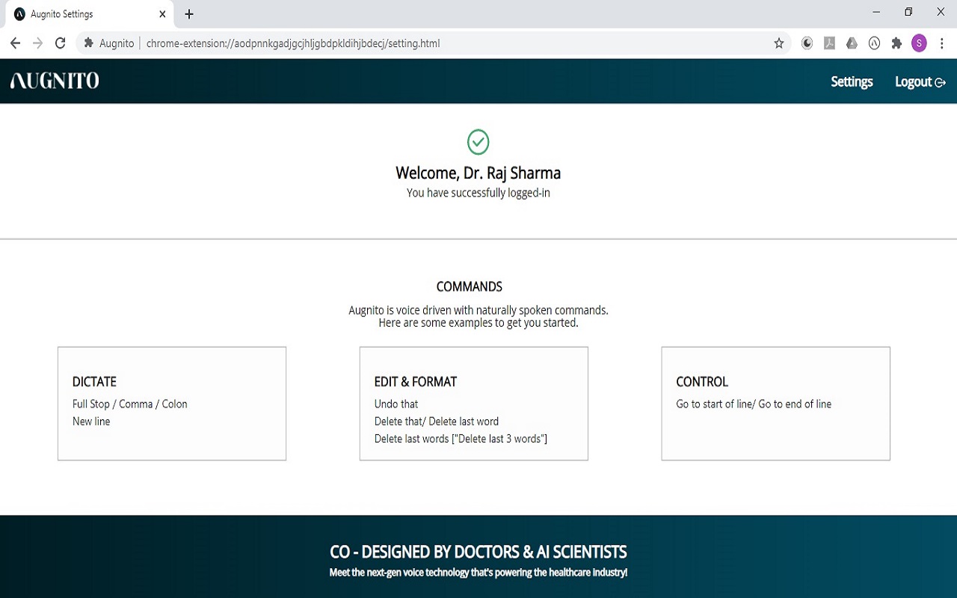Viewport: 957px width, 598px height.
Task: Select the Augnito Settings browser tab
Action: [90, 14]
